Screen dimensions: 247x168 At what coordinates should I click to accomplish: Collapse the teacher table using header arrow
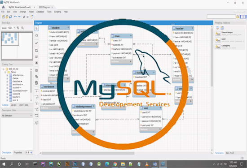click(x=192, y=28)
